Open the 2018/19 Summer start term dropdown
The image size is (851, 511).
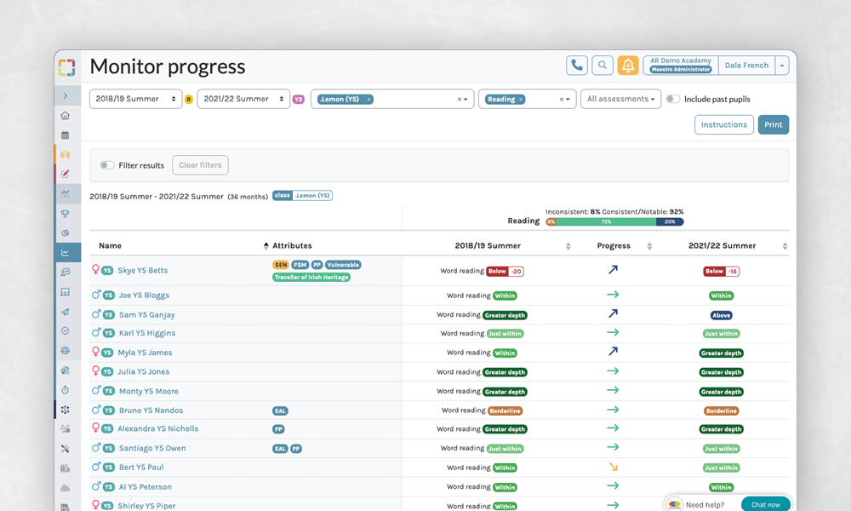[x=136, y=100]
